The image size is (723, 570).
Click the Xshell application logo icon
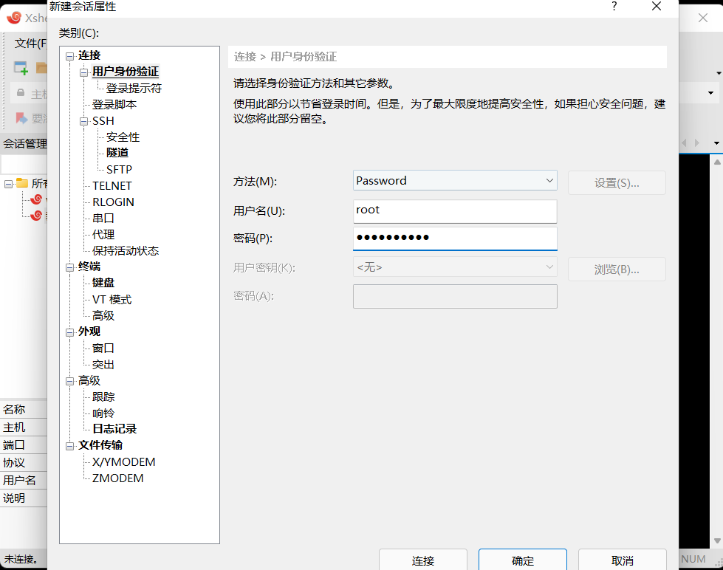tap(14, 18)
